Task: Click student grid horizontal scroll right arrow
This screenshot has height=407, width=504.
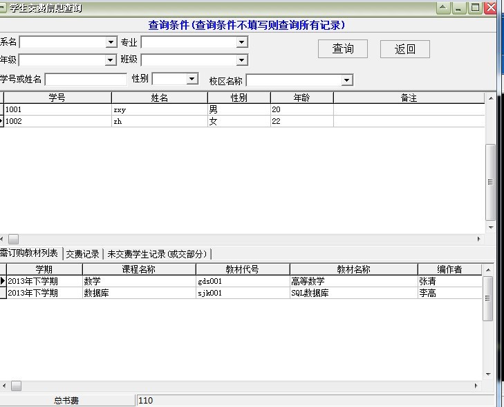Action: (479, 239)
